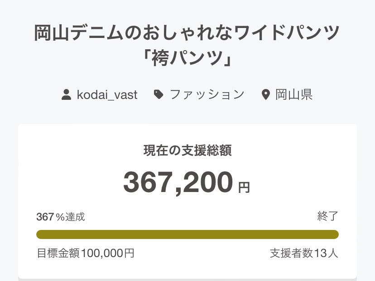375x281 pixels.
Task: Click the 達成 achievement label
Action: point(75,217)
